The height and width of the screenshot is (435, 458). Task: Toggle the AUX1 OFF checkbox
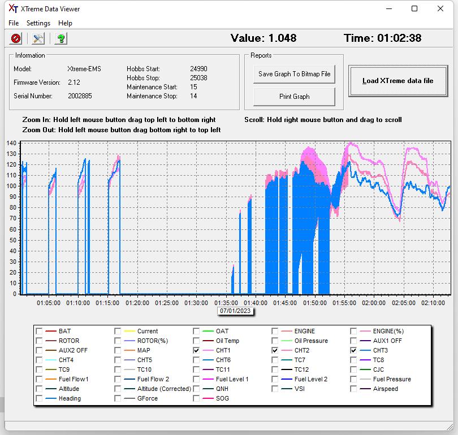point(353,341)
